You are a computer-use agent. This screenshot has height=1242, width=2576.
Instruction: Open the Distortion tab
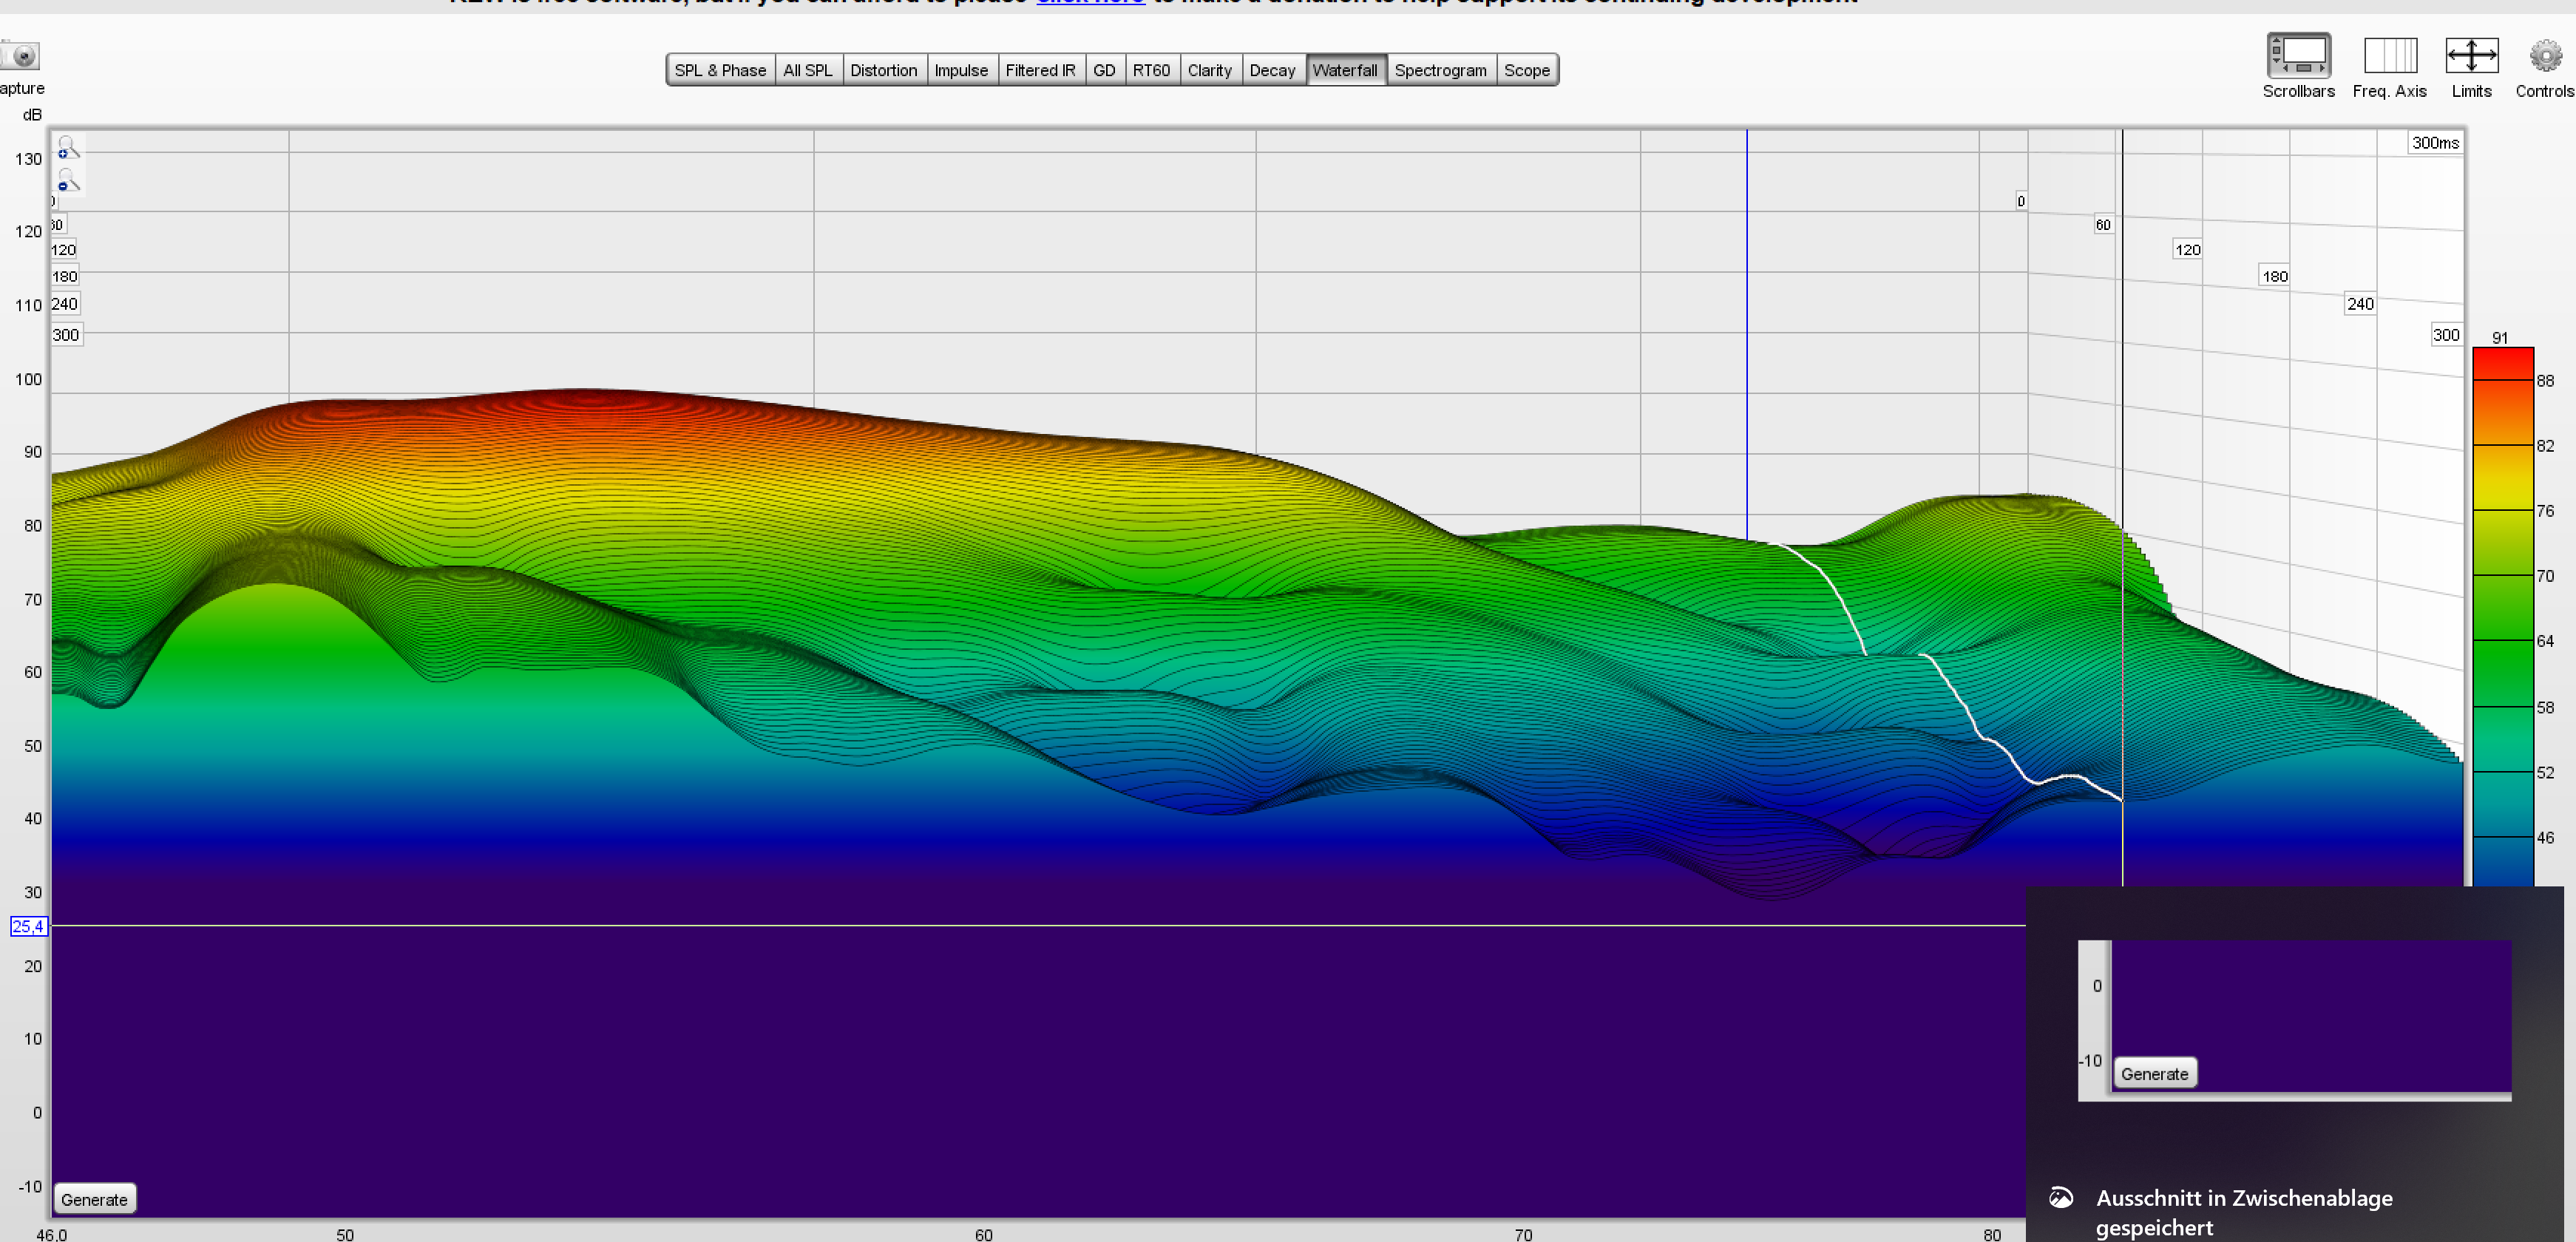[x=884, y=70]
